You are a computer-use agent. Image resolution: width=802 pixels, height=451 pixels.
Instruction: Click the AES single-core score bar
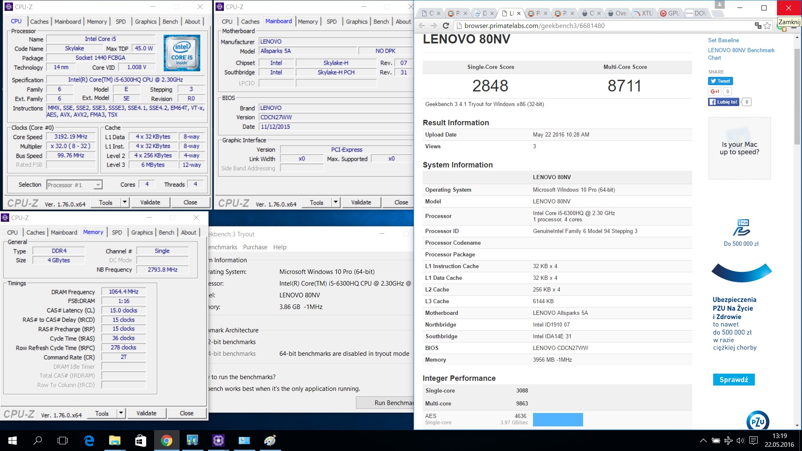(x=558, y=420)
